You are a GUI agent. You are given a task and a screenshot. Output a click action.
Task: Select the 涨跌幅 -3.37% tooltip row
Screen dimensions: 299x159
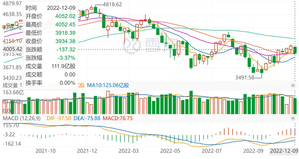coord(51,58)
